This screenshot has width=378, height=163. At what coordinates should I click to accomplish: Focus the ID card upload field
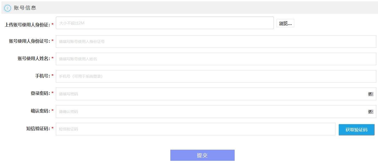click(x=165, y=23)
